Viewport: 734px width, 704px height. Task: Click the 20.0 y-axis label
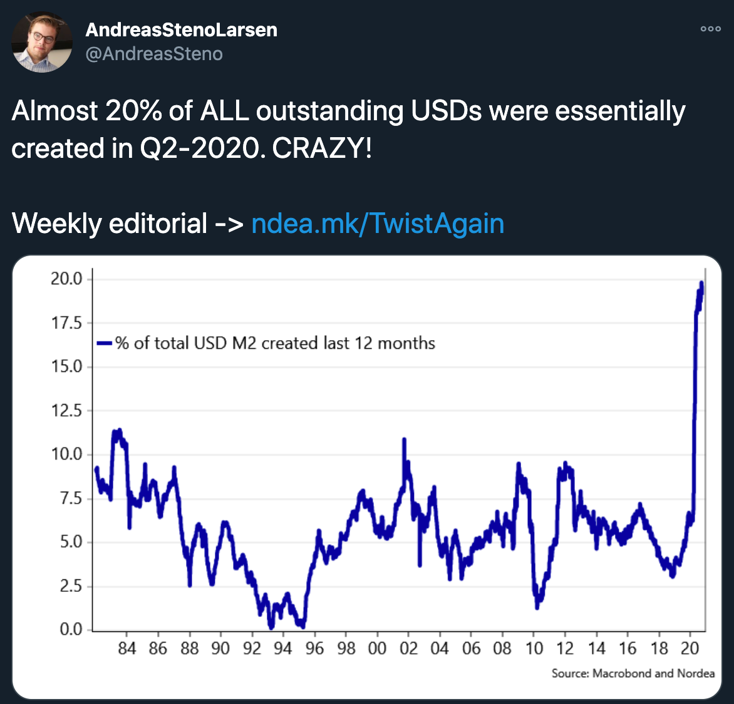[x=66, y=279]
